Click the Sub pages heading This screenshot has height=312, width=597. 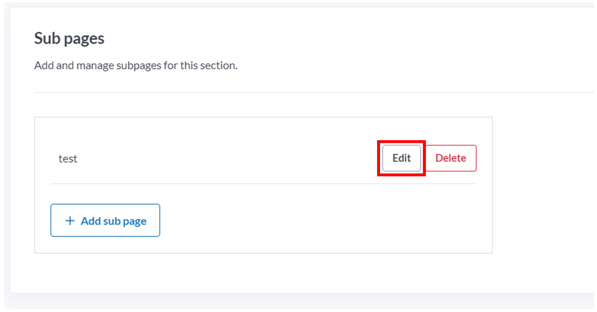[69, 38]
